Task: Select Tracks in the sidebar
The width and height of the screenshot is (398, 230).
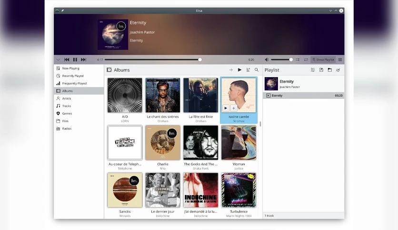Action: pyautogui.click(x=79, y=106)
